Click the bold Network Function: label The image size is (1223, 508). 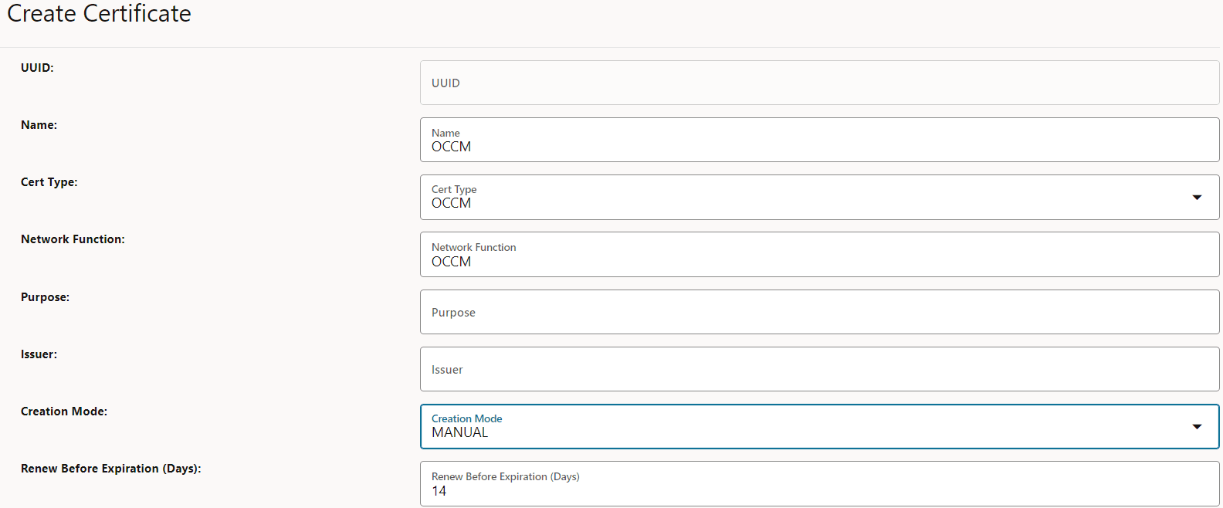click(73, 239)
